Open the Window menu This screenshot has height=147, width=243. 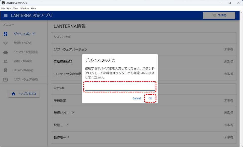25,9
